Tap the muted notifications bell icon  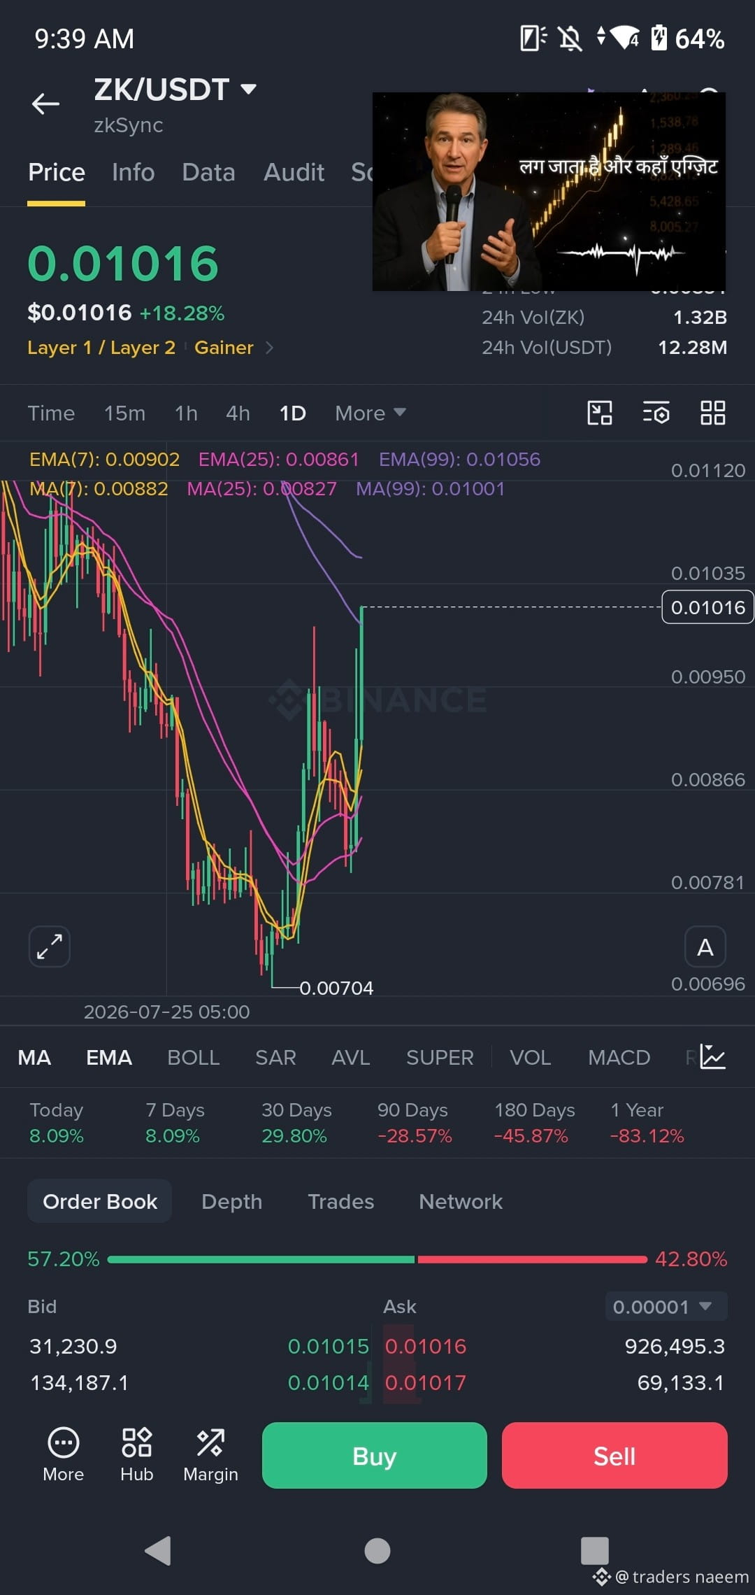[570, 38]
